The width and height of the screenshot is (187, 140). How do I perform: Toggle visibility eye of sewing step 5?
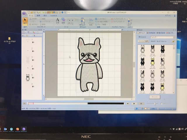coord(33,78)
